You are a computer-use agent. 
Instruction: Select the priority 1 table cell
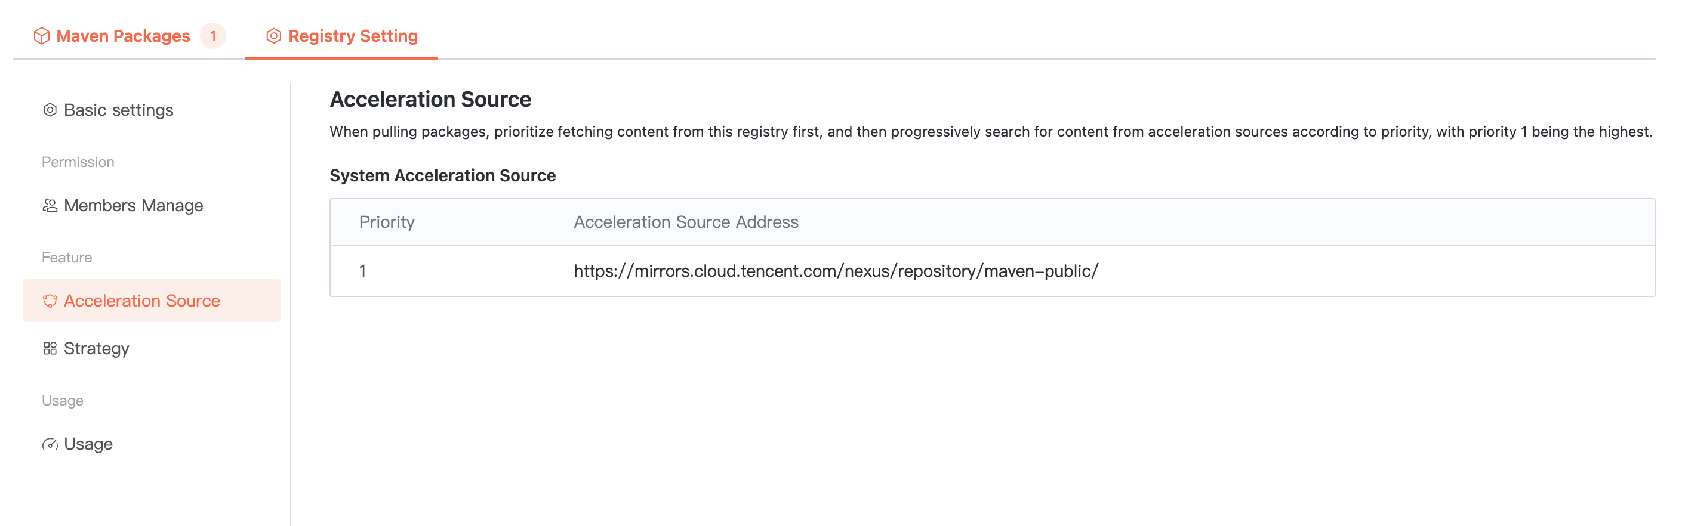[x=362, y=271]
